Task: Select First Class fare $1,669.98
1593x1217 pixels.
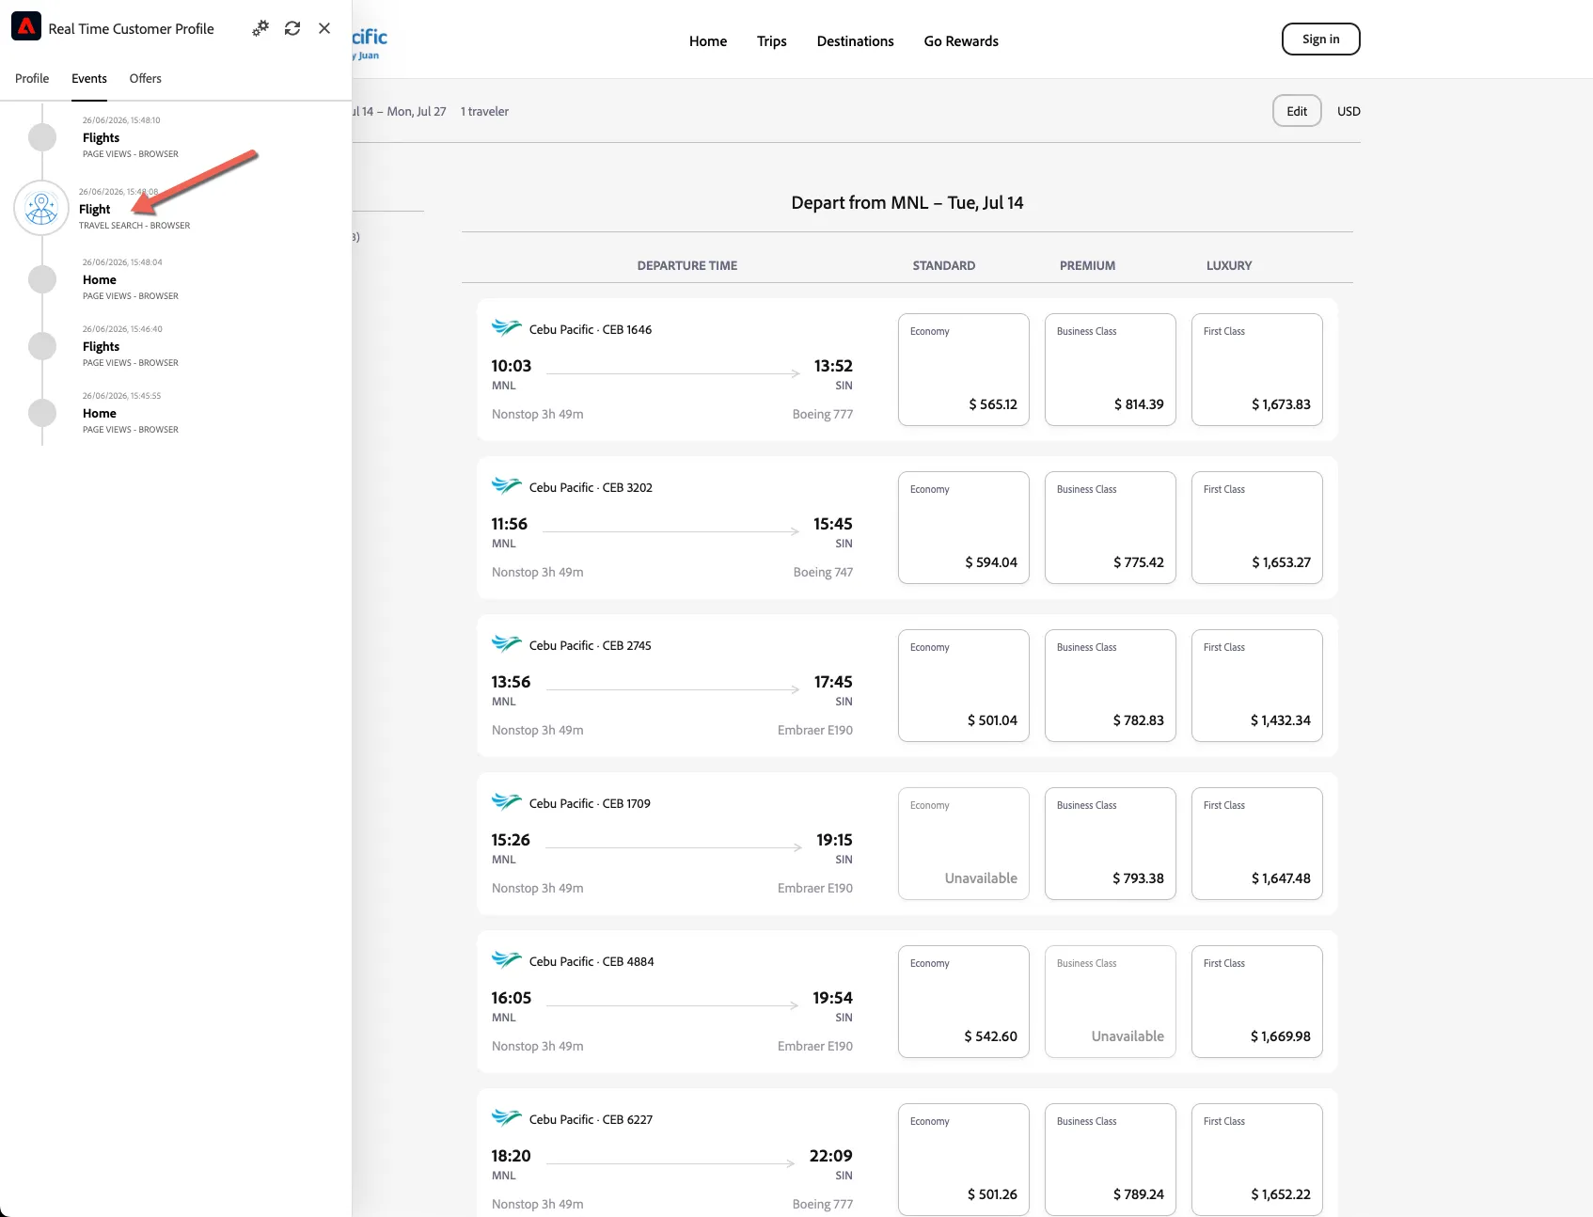Action: (x=1257, y=1002)
